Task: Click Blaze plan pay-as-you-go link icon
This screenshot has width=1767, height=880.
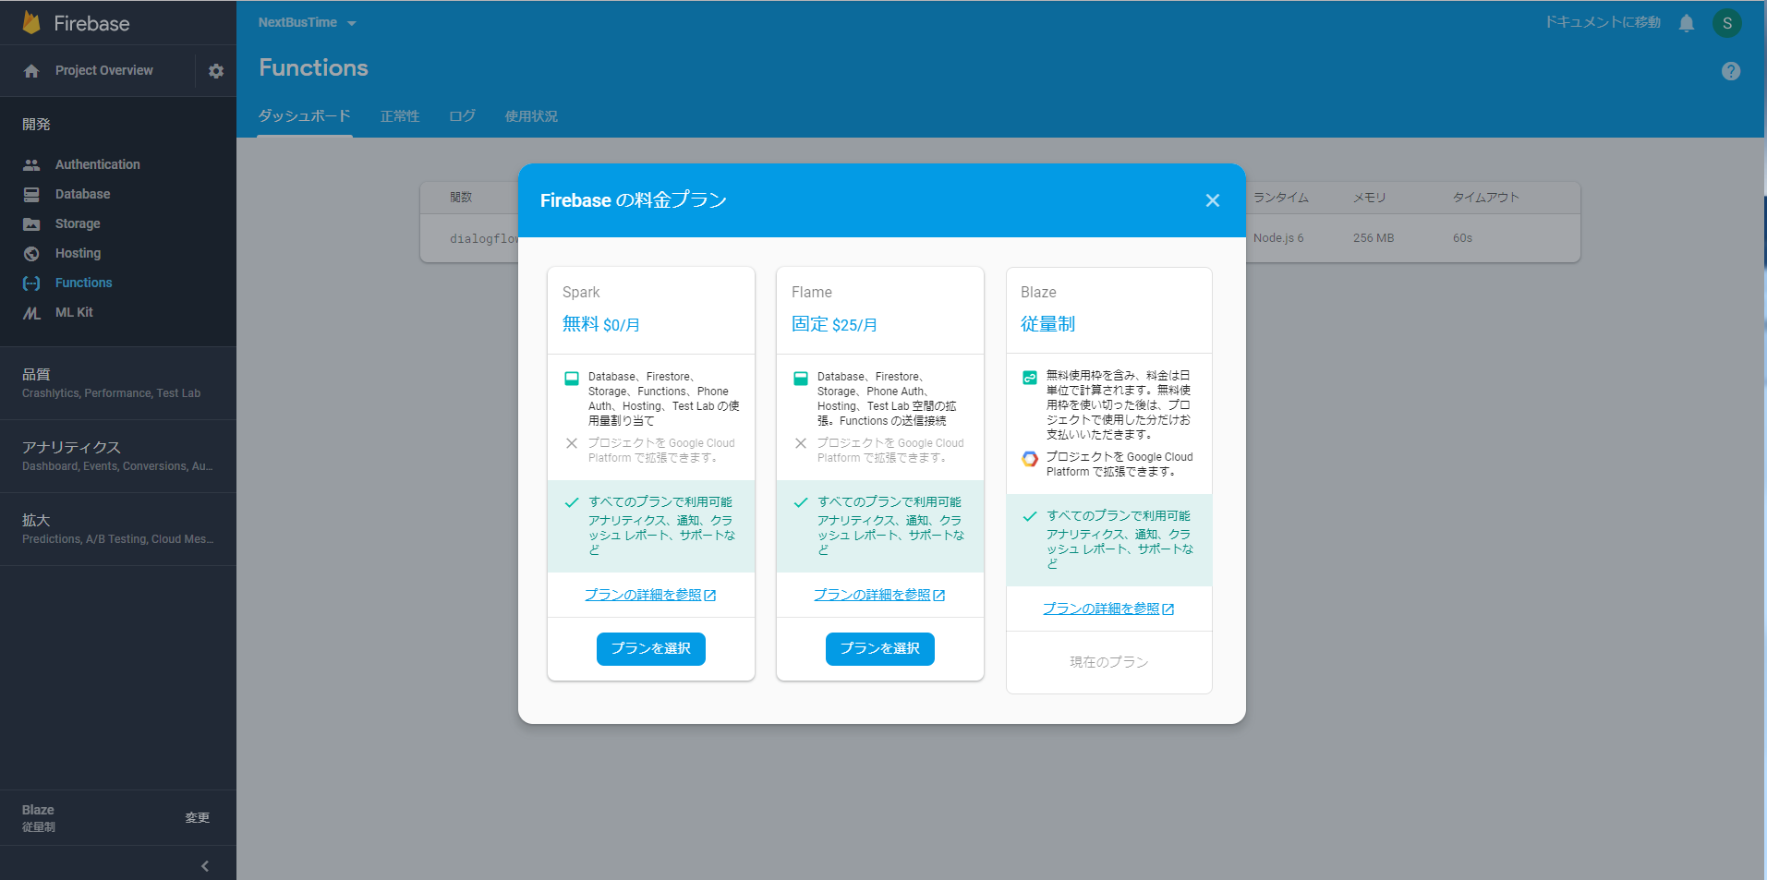Action: click(1030, 377)
